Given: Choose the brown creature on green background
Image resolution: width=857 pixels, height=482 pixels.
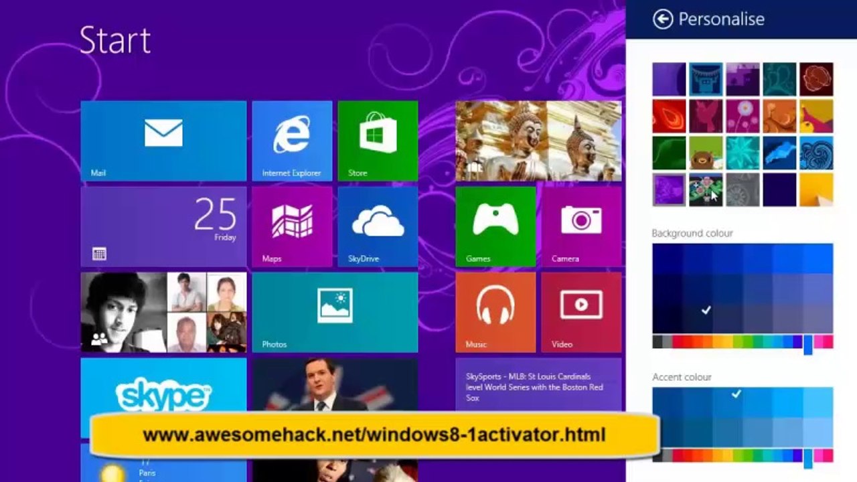Looking at the screenshot, I should coord(706,153).
